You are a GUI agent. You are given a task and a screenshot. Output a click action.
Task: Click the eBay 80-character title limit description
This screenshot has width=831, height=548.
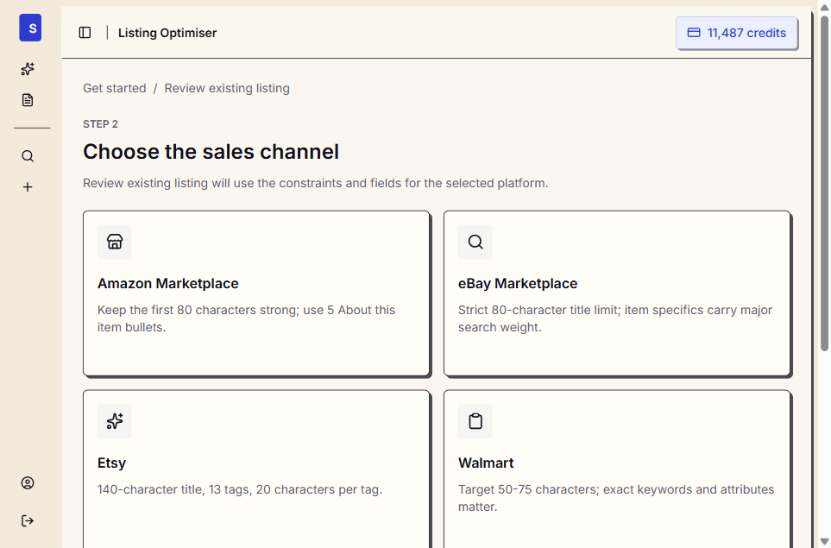click(615, 318)
